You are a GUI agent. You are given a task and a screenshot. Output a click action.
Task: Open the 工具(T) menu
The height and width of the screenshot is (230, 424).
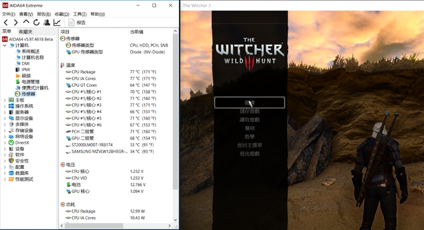(x=80, y=14)
